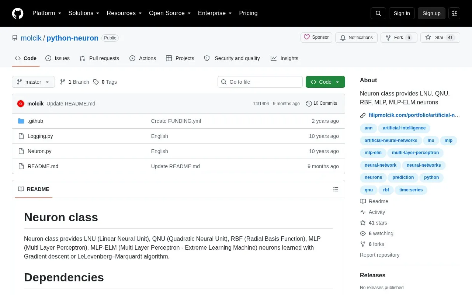
Task: Click the Sign in button
Action: click(402, 13)
